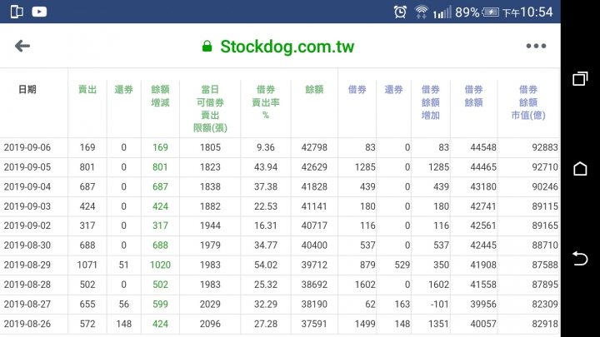Select the 2019-09-05 date cell
Viewport: 600px width, 337px height.
pos(27,167)
